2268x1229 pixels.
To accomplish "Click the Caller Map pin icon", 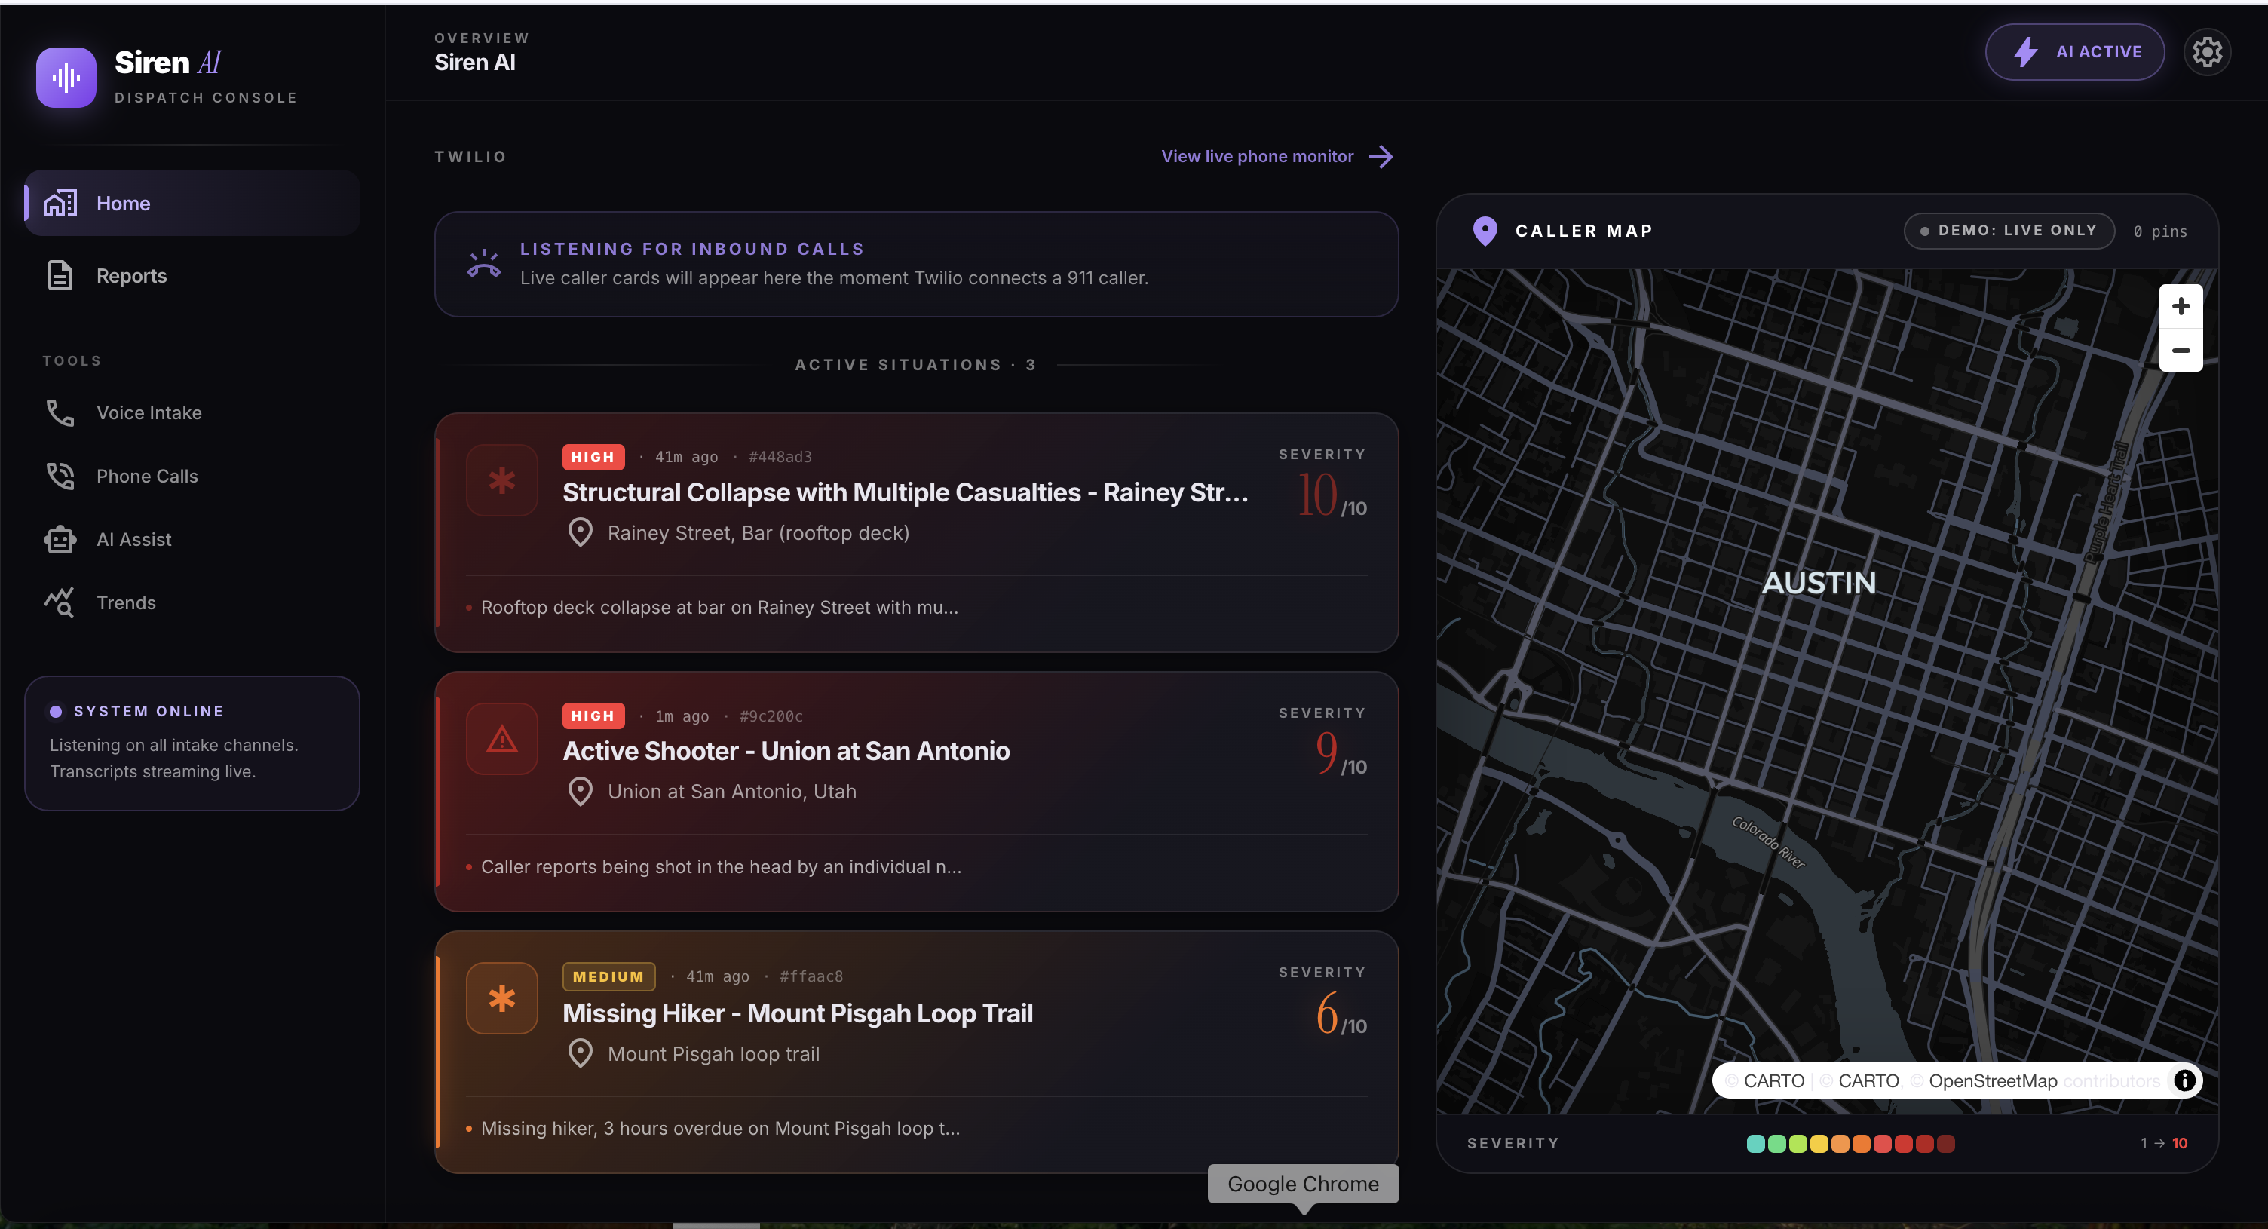I will tap(1485, 231).
